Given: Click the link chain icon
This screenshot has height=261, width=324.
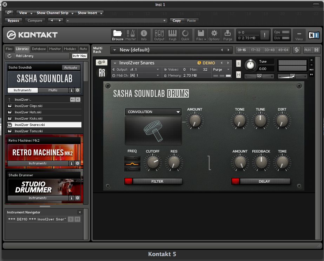Looking at the screenshot, I should tap(9, 13).
